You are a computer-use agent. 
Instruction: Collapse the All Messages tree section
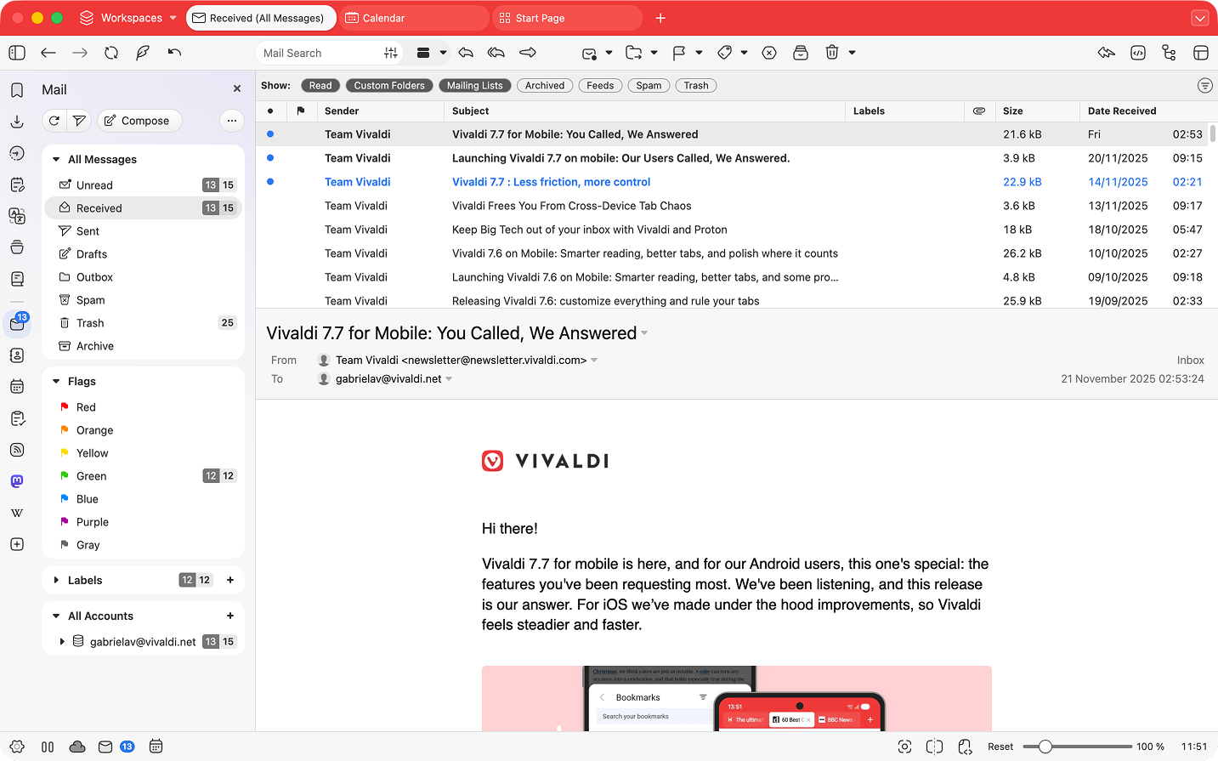[x=56, y=160]
